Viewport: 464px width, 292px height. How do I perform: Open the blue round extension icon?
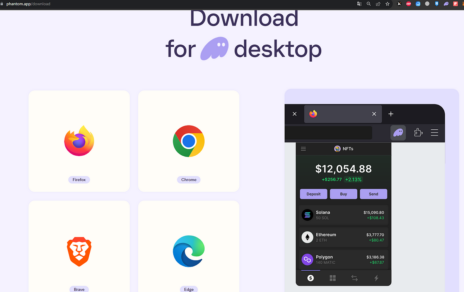click(418, 4)
